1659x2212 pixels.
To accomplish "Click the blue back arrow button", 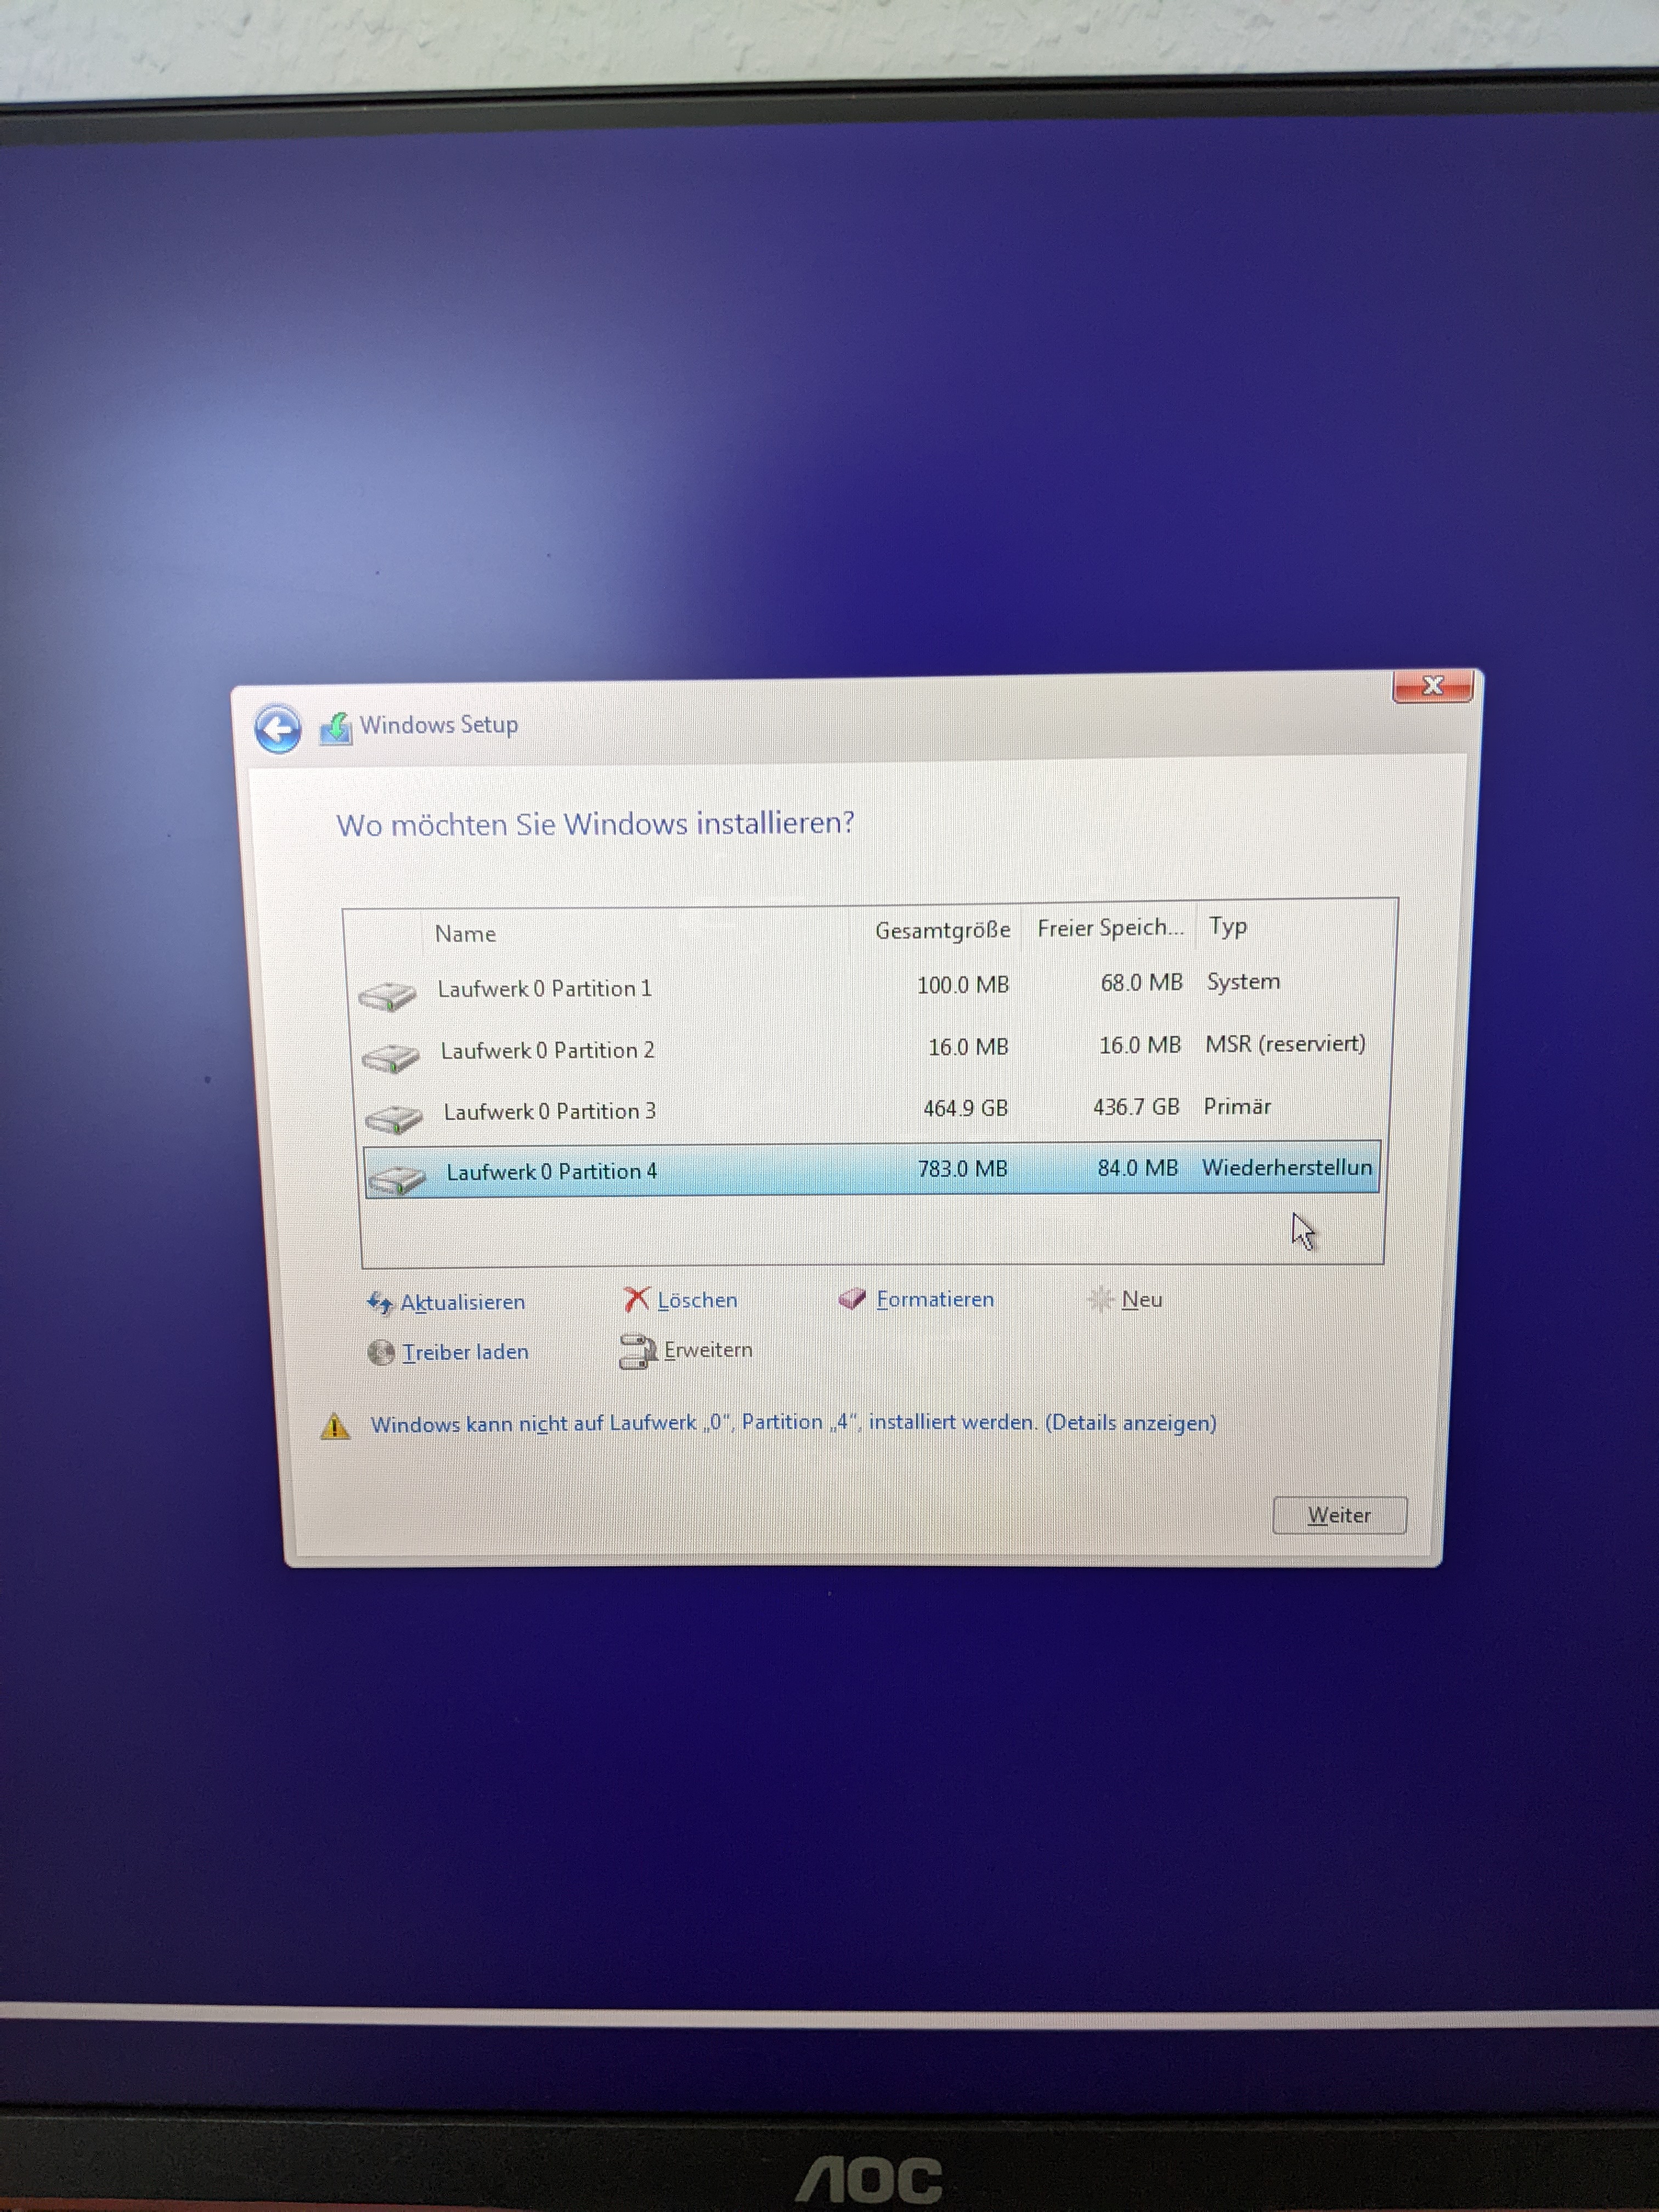I will pos(277,728).
